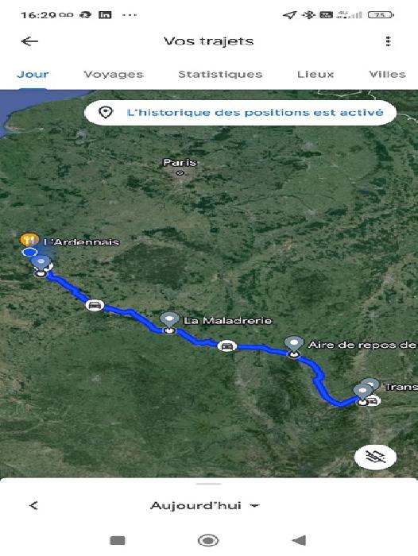Tap L'historique des positions est activé banner

[240, 113]
